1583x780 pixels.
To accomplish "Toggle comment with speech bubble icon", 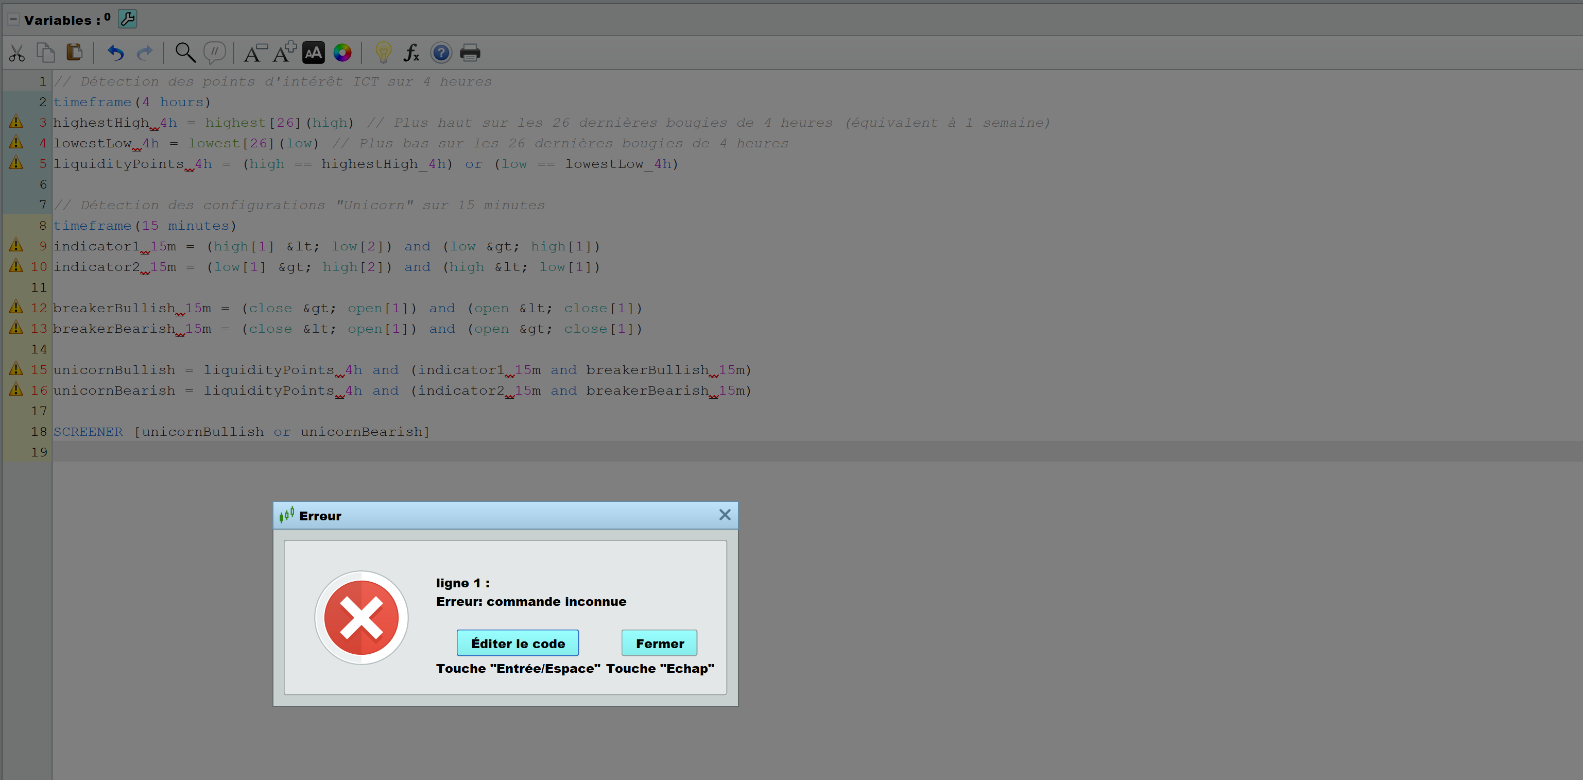I will click(214, 53).
